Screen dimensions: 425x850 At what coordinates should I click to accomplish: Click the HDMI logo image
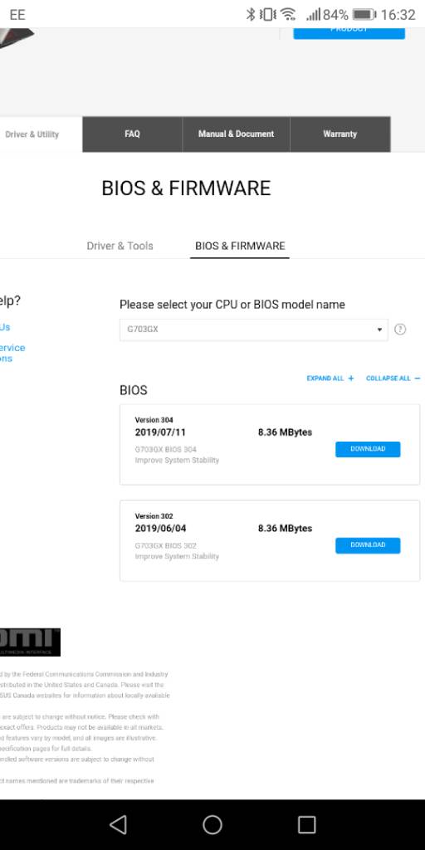pos(30,642)
